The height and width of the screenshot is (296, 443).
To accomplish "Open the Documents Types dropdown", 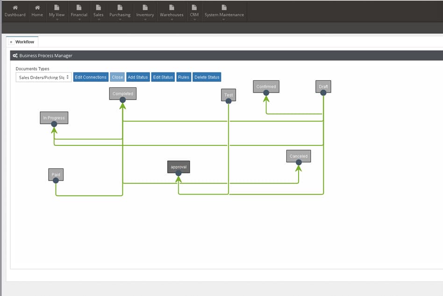I will (43, 77).
